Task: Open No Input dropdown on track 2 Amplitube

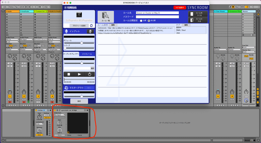Action: pyautogui.click(x=27, y=40)
